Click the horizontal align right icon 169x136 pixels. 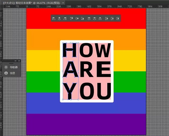65,19
